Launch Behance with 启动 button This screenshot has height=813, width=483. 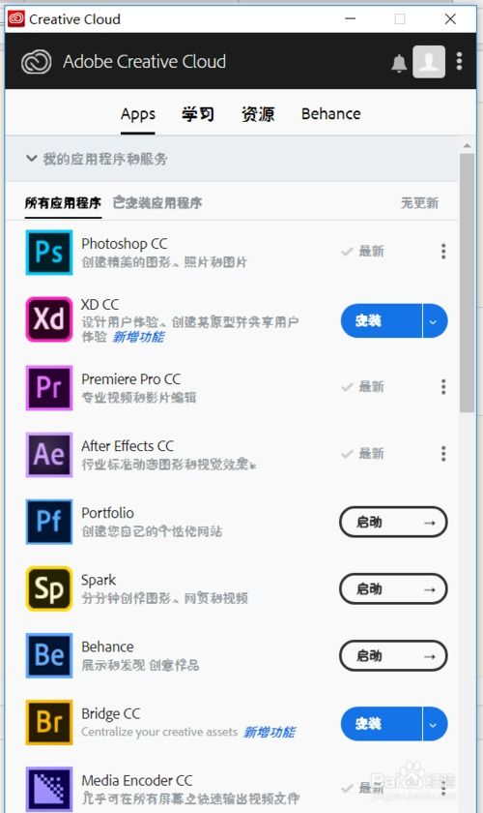(393, 656)
